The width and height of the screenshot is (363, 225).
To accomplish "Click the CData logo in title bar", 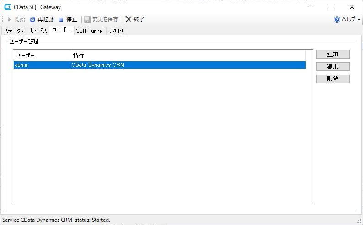I will tap(8, 7).
